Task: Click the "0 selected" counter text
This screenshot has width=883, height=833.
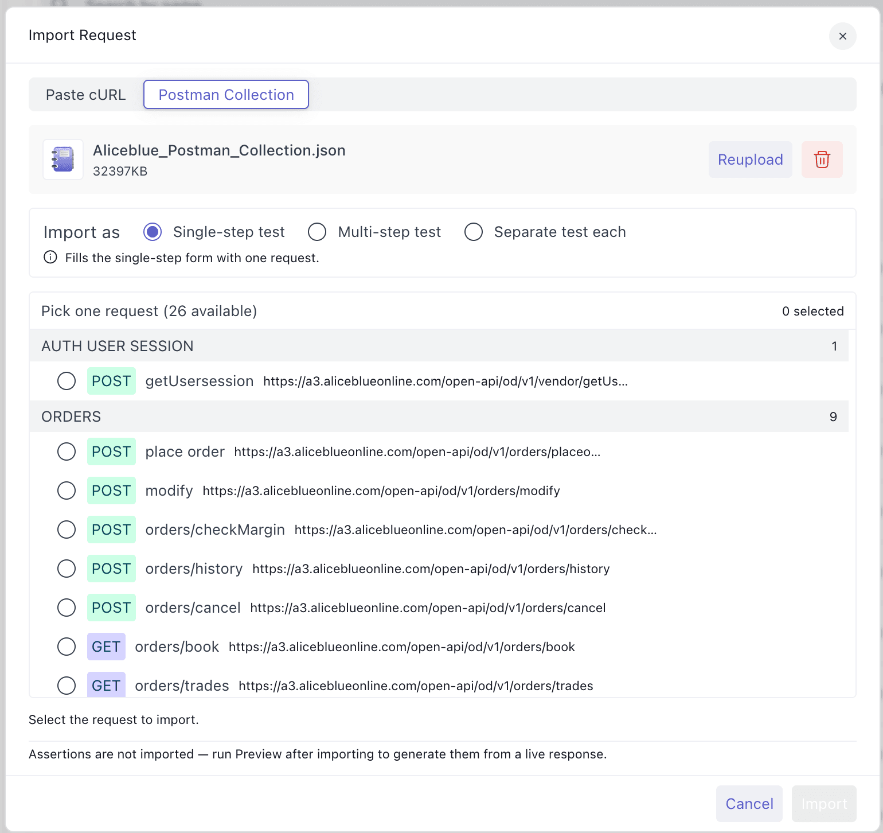Action: tap(813, 311)
